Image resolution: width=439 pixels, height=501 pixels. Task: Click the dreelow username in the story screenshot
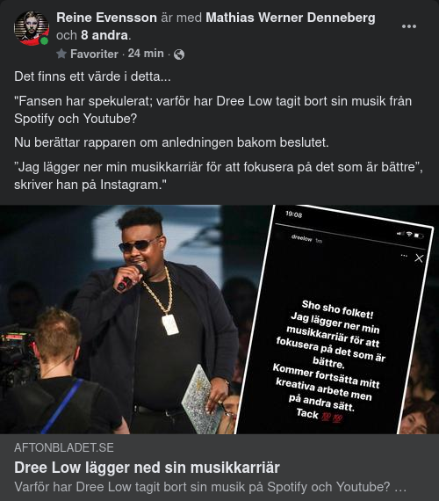[x=301, y=238]
